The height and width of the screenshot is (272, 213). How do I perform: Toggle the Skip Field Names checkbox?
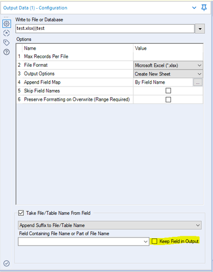click(x=168, y=91)
